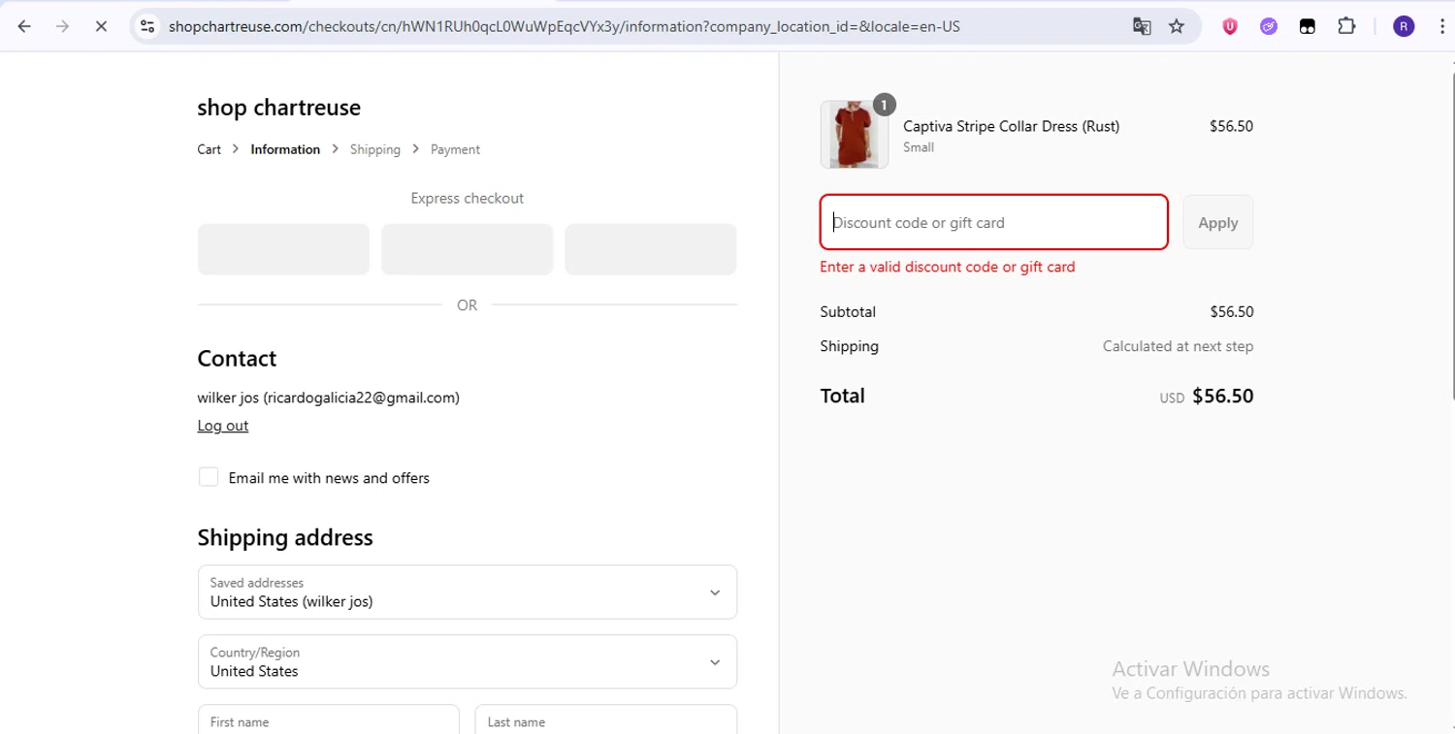This screenshot has height=734, width=1455.
Task: Focus the Discount code or gift card field
Action: click(x=994, y=222)
